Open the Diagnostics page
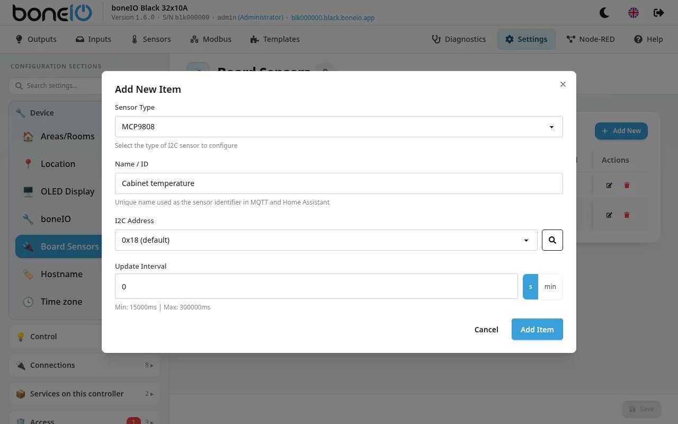 (459, 39)
